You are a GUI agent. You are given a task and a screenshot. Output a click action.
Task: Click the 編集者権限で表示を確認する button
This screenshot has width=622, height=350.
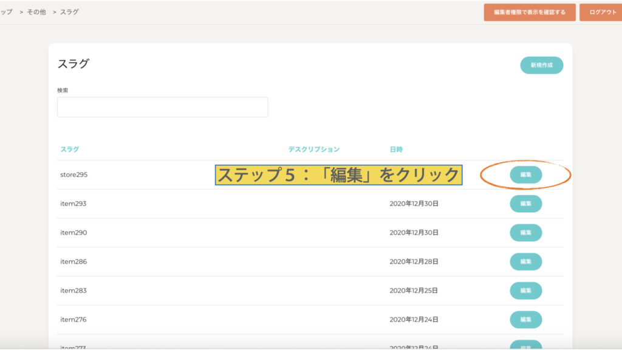(529, 12)
